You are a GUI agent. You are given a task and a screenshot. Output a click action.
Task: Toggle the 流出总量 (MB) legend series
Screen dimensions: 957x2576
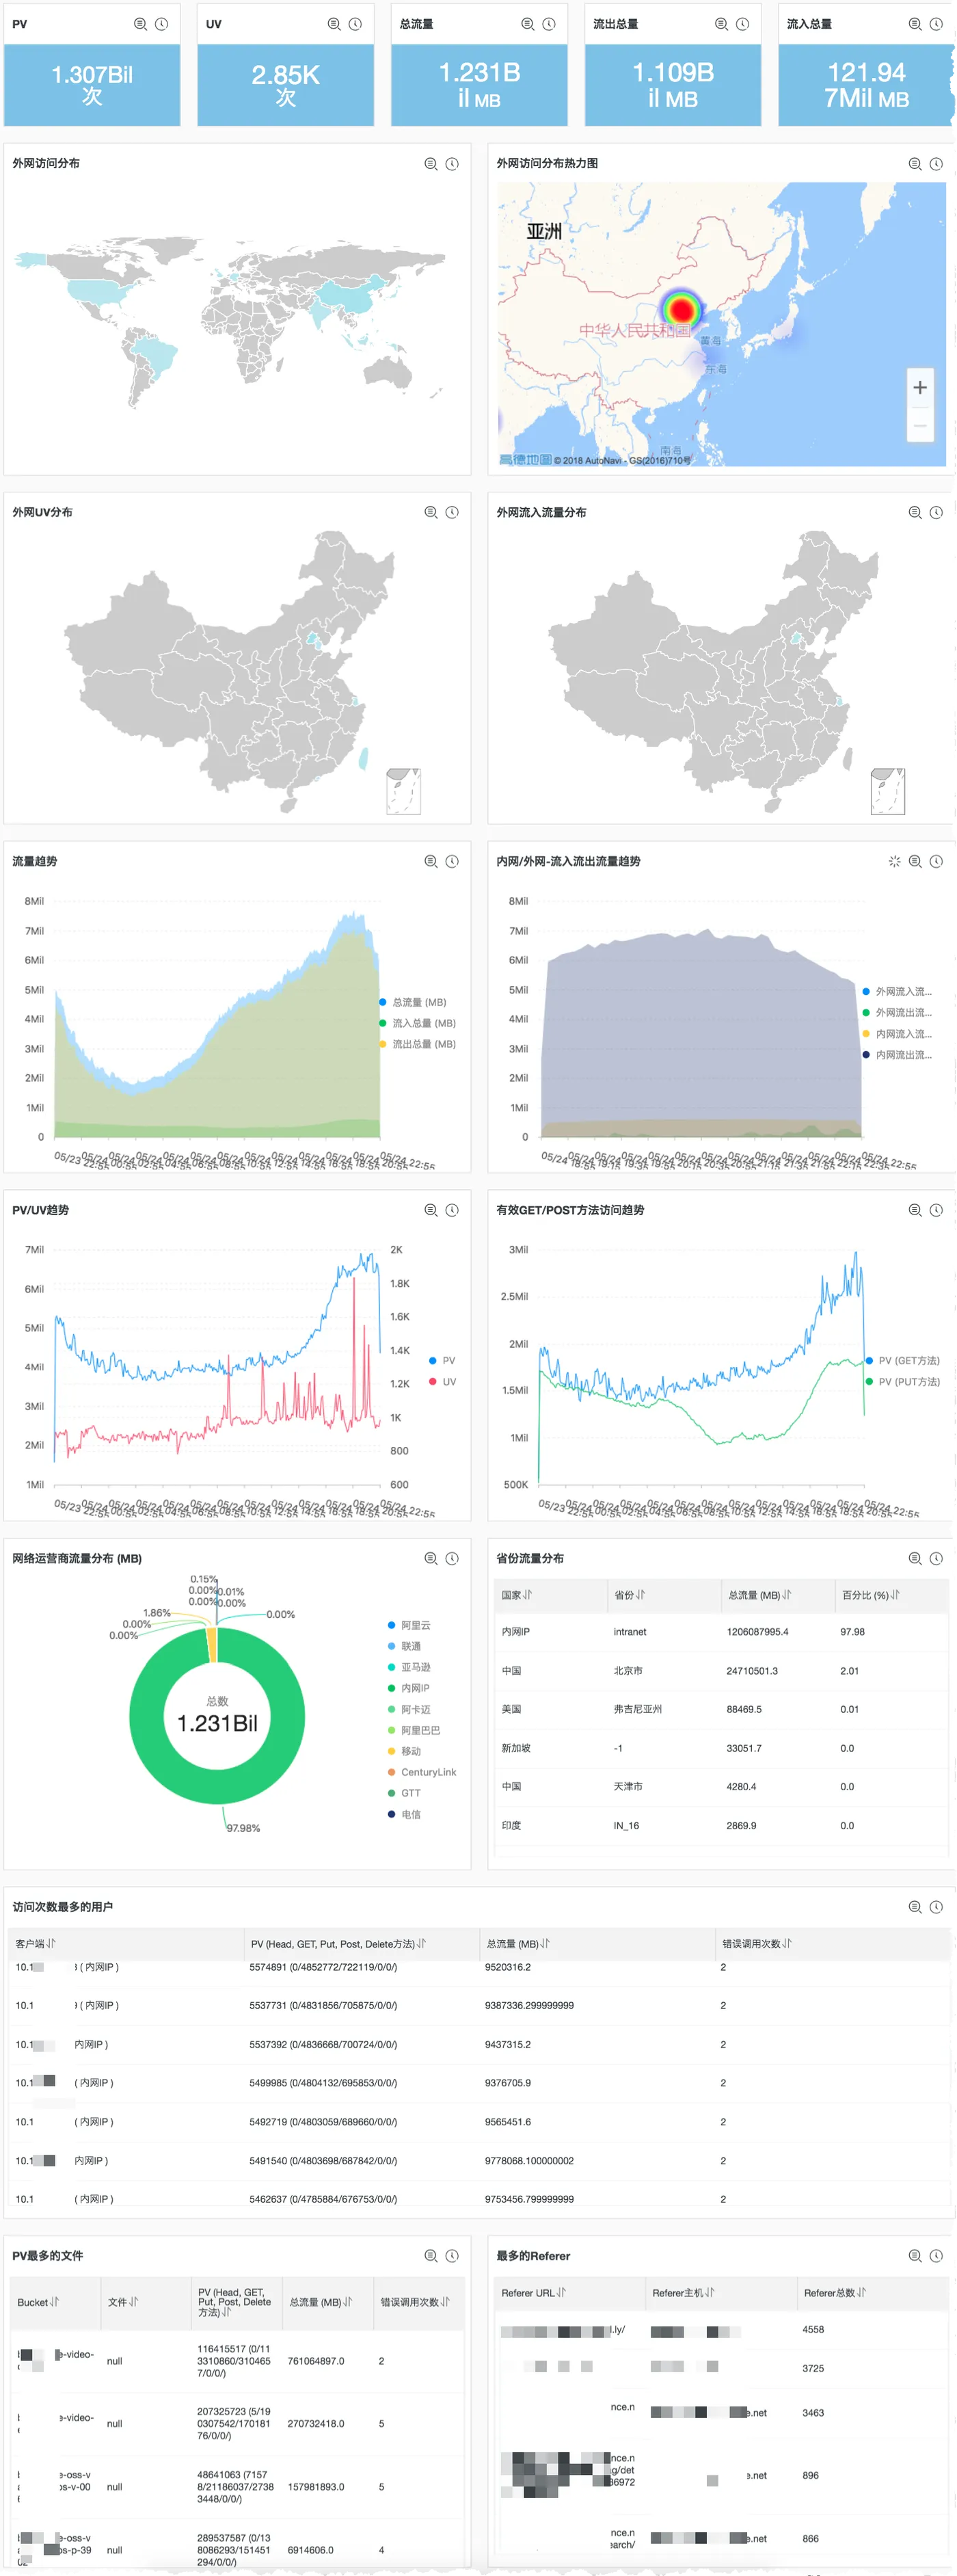[x=418, y=1044]
